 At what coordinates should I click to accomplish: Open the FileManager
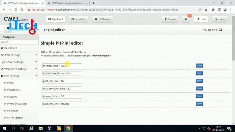pyautogui.click(x=103, y=19)
